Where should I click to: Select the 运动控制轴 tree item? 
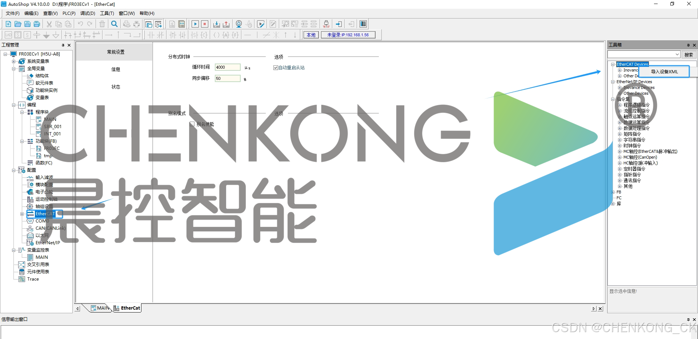pos(46,199)
